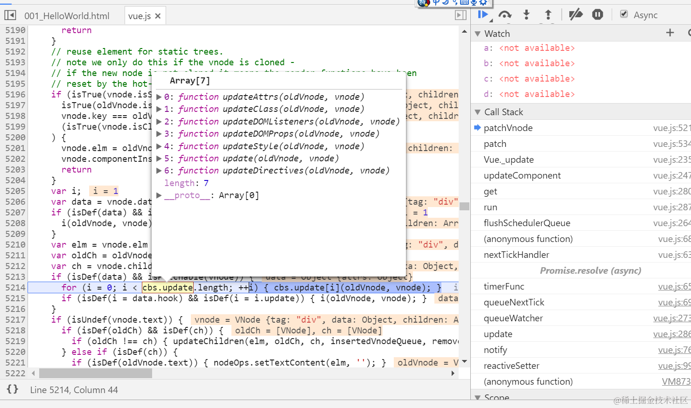Expand array item 3 updateDOMProps
Screen dimensions: 691x408
pos(159,134)
